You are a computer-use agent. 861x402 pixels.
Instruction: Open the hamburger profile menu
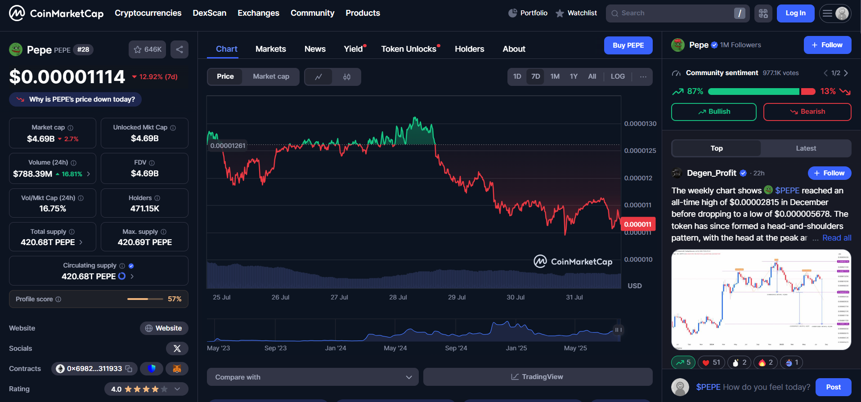point(835,13)
